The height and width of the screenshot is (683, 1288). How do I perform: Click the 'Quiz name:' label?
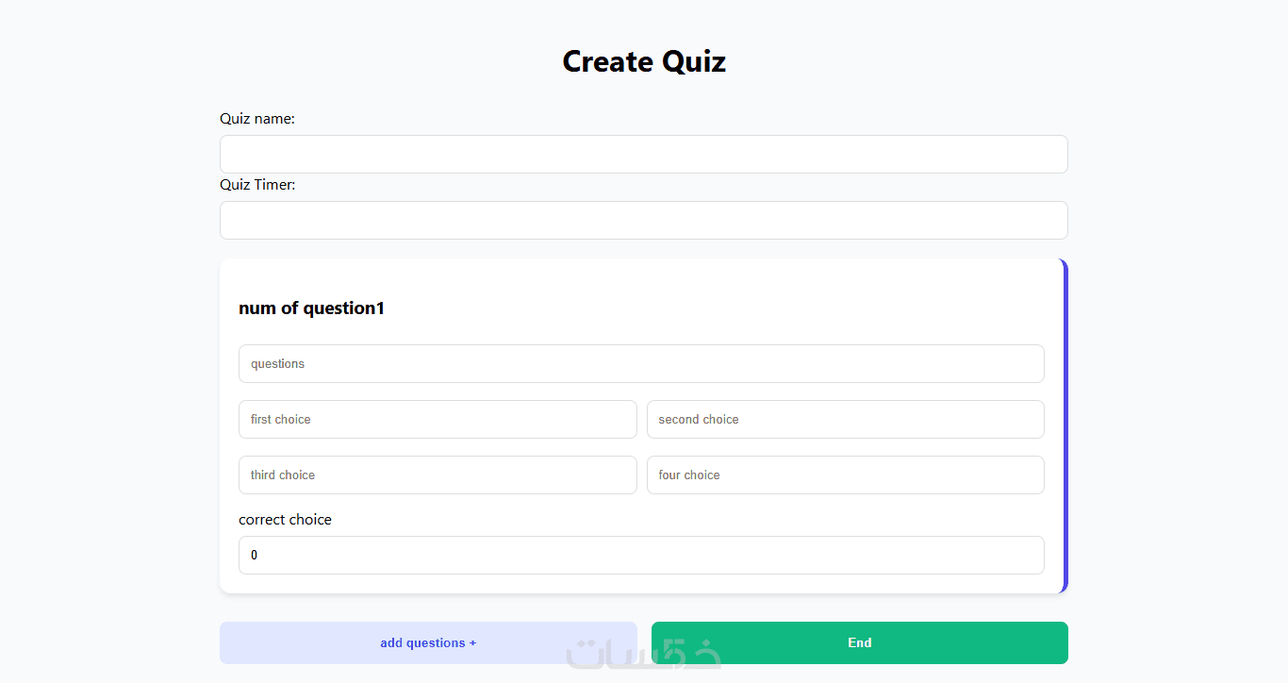[x=257, y=119]
